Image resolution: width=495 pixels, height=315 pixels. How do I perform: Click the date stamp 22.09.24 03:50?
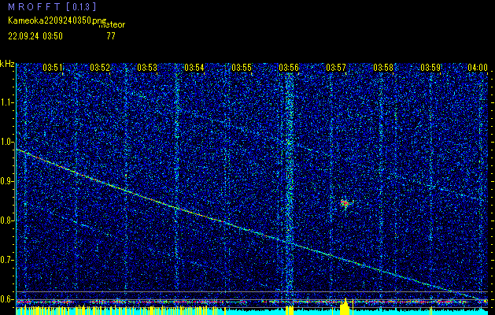click(x=35, y=36)
